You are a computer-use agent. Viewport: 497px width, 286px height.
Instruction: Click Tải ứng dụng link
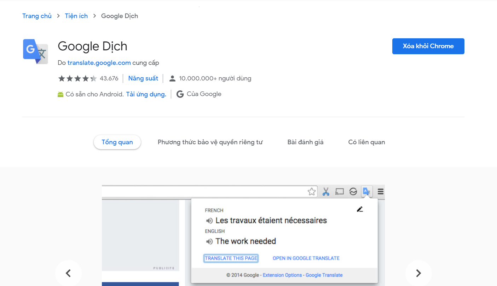tap(146, 94)
